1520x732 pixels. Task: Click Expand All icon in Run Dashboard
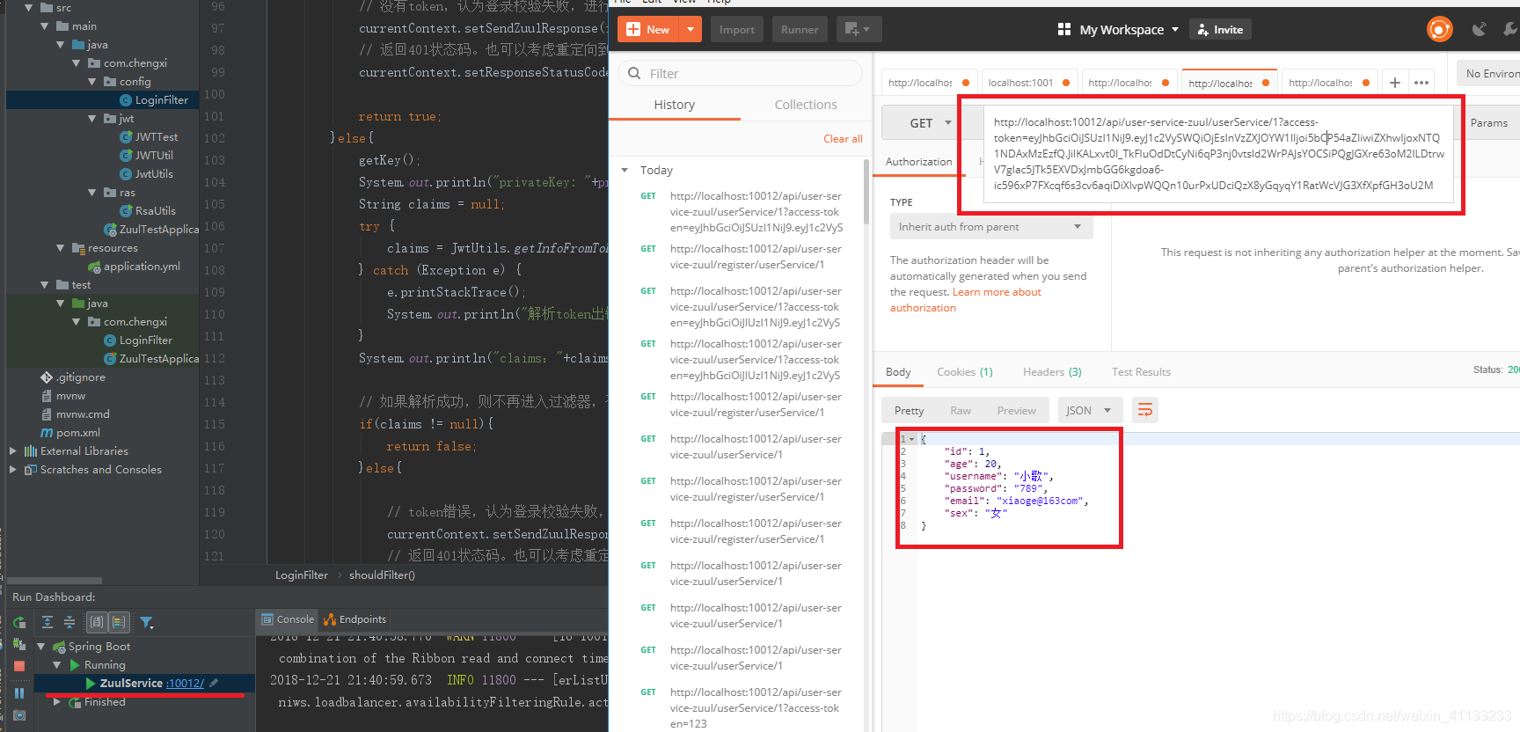pos(47,622)
